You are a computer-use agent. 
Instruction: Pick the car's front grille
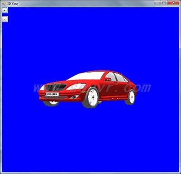point(56,87)
